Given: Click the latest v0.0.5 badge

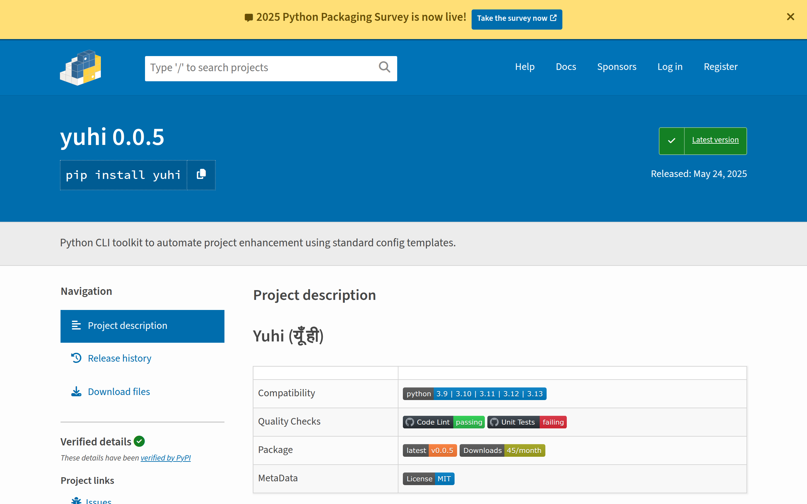Looking at the screenshot, I should 430,450.
